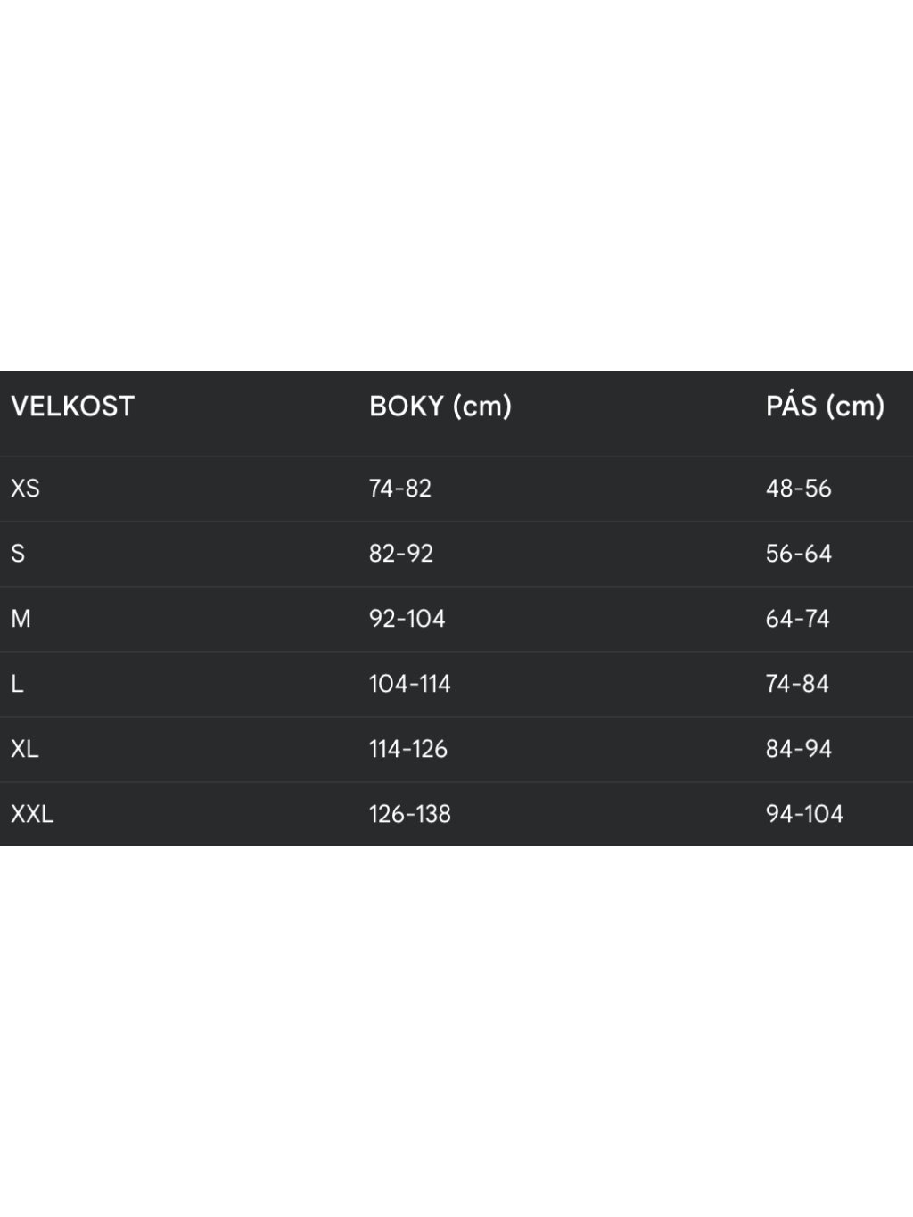Click the BOKY (cm) column header

(440, 407)
